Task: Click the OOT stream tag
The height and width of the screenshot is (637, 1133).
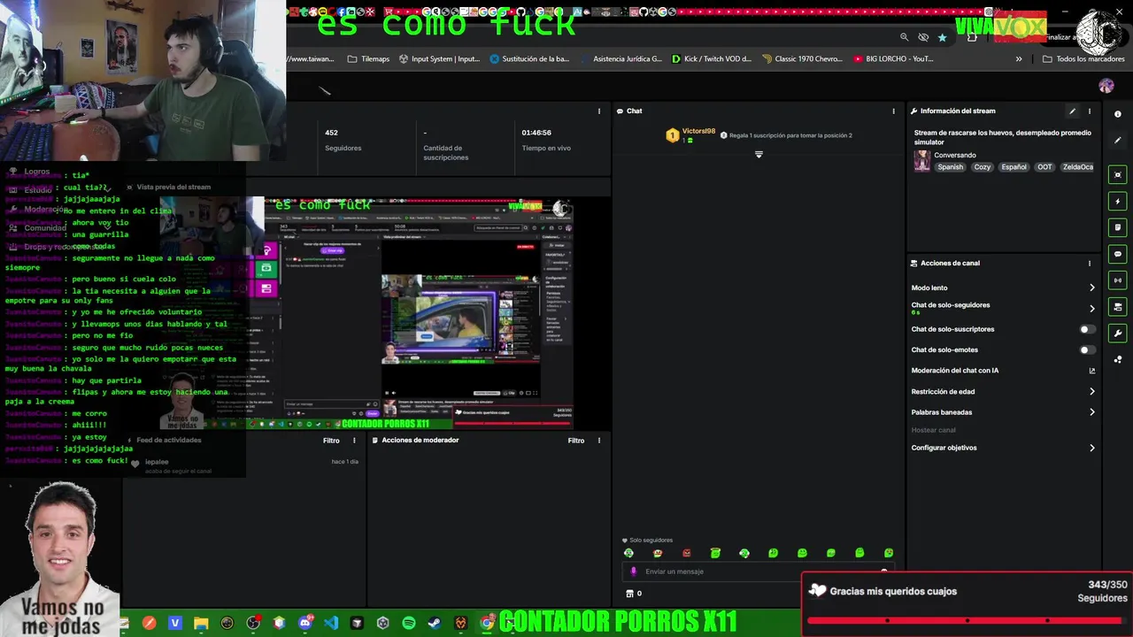Action: click(1044, 167)
